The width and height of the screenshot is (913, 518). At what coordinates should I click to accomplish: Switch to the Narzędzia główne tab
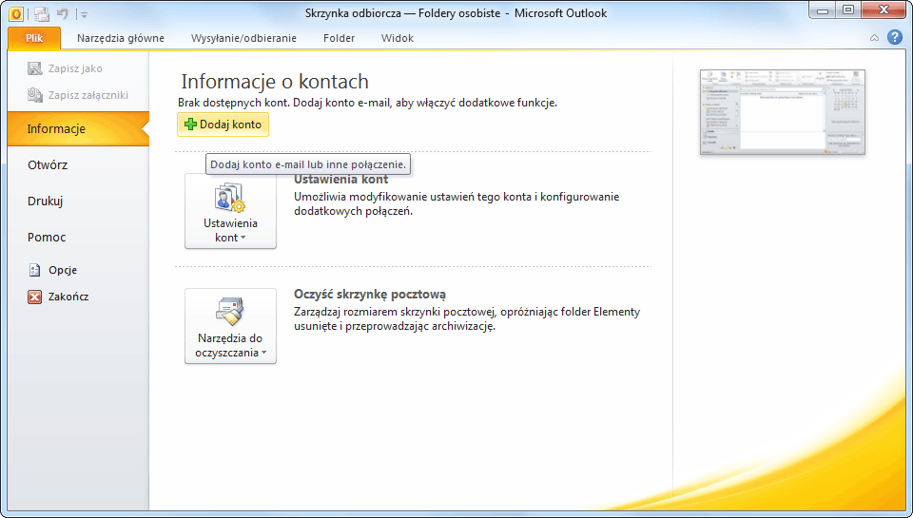[x=121, y=38]
